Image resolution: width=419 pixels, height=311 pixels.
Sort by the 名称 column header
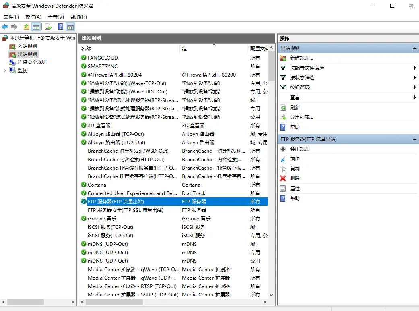click(129, 48)
